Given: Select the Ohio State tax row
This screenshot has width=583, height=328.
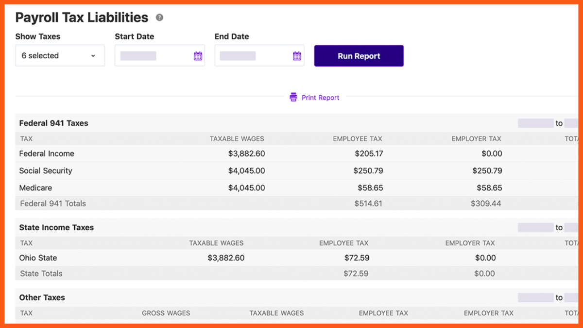Looking at the screenshot, I should 38,258.
